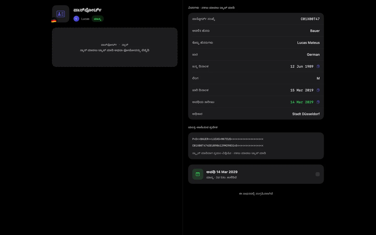Toggle the expiry reminder checkbox

click(318, 174)
